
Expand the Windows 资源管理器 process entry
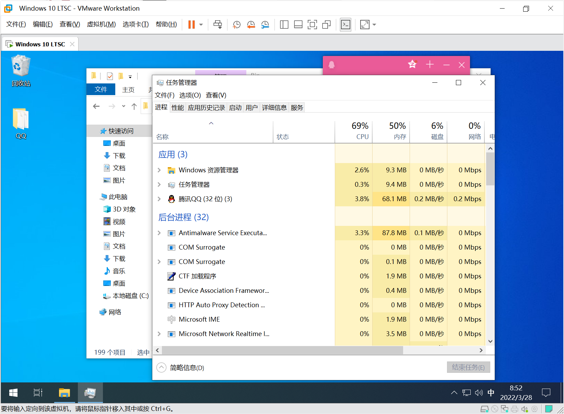tap(159, 170)
